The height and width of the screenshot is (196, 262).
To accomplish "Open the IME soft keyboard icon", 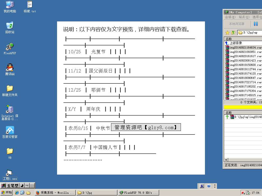I will click(32, 186).
